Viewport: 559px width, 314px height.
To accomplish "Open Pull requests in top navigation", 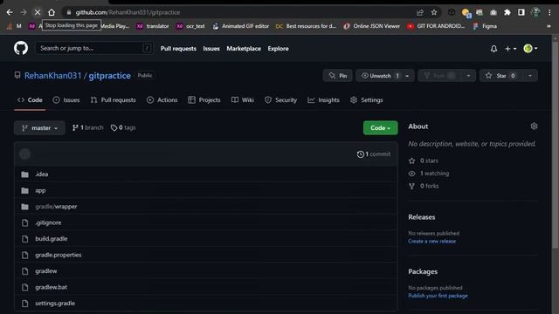I will pyautogui.click(x=178, y=49).
